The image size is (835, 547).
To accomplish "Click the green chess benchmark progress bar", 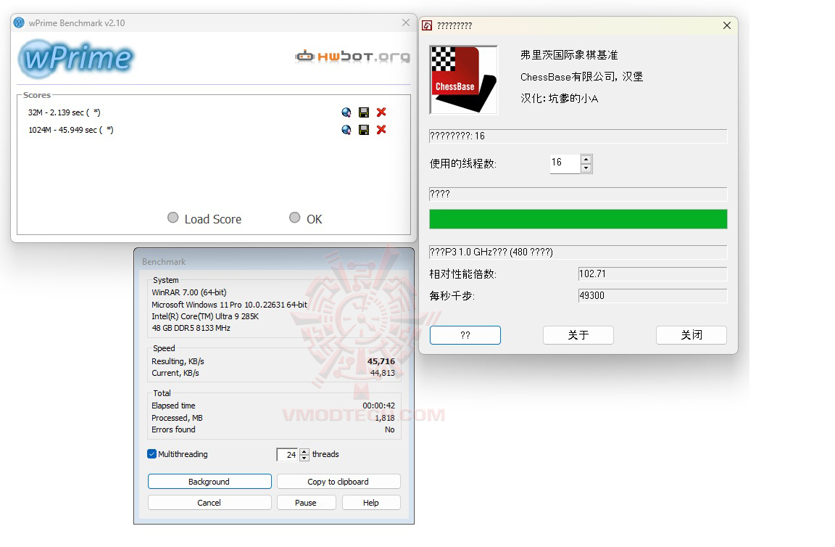I will [x=578, y=219].
